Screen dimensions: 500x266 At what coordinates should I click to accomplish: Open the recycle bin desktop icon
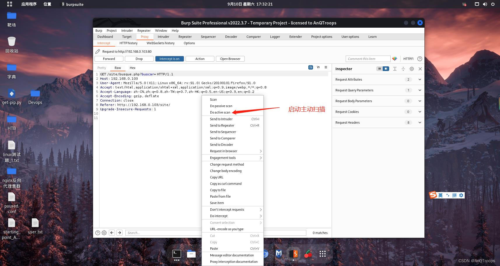(12, 45)
